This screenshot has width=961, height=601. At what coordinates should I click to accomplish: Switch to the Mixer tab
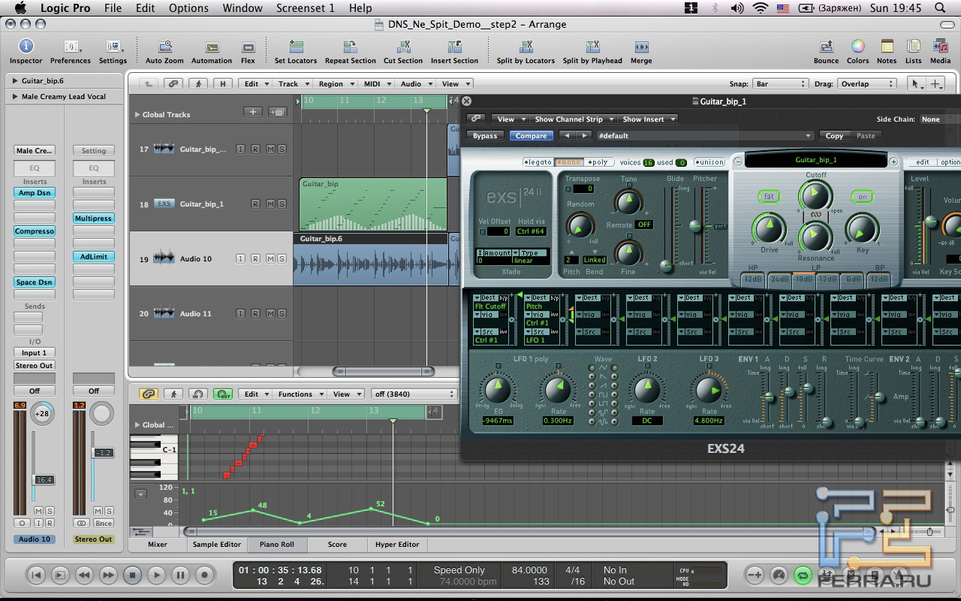158,545
